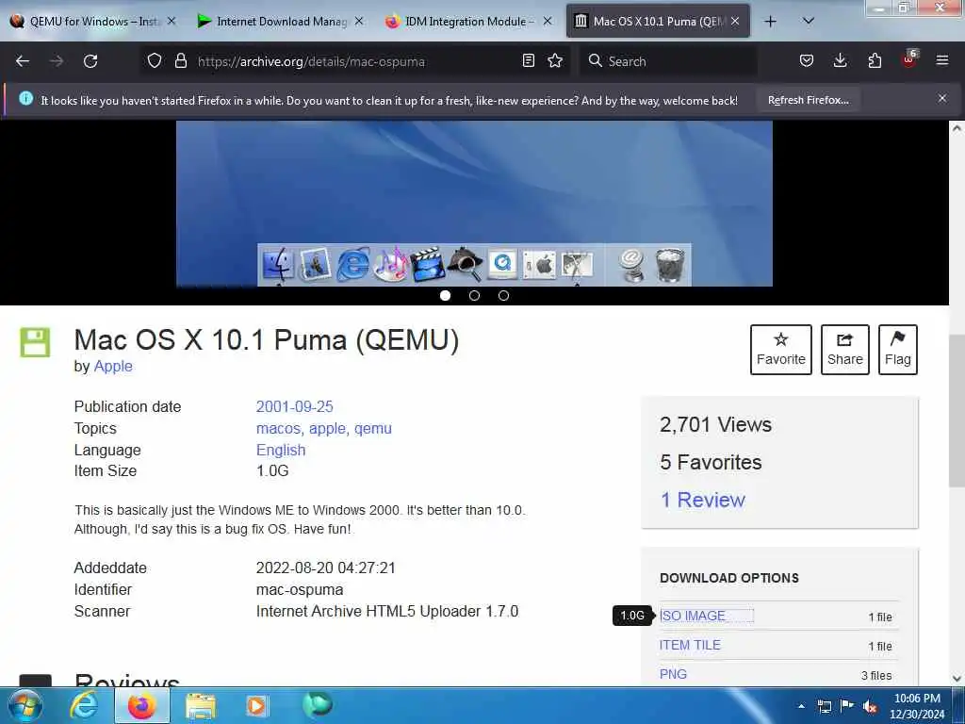This screenshot has width=965, height=724.
Task: Open a new tab with the plus button
Action: tap(770, 22)
